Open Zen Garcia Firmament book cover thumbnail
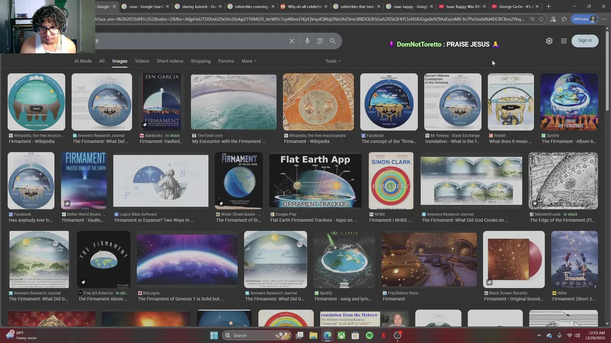 coord(162,102)
